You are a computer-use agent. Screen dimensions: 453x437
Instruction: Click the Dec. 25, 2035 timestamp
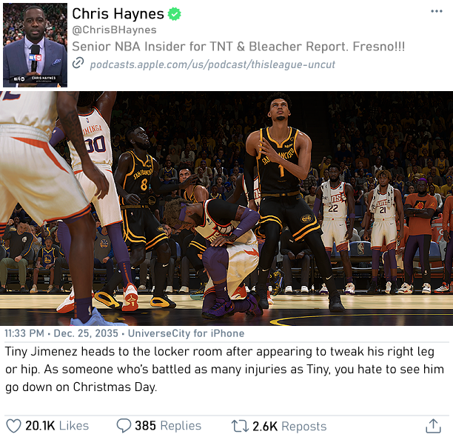(86, 333)
